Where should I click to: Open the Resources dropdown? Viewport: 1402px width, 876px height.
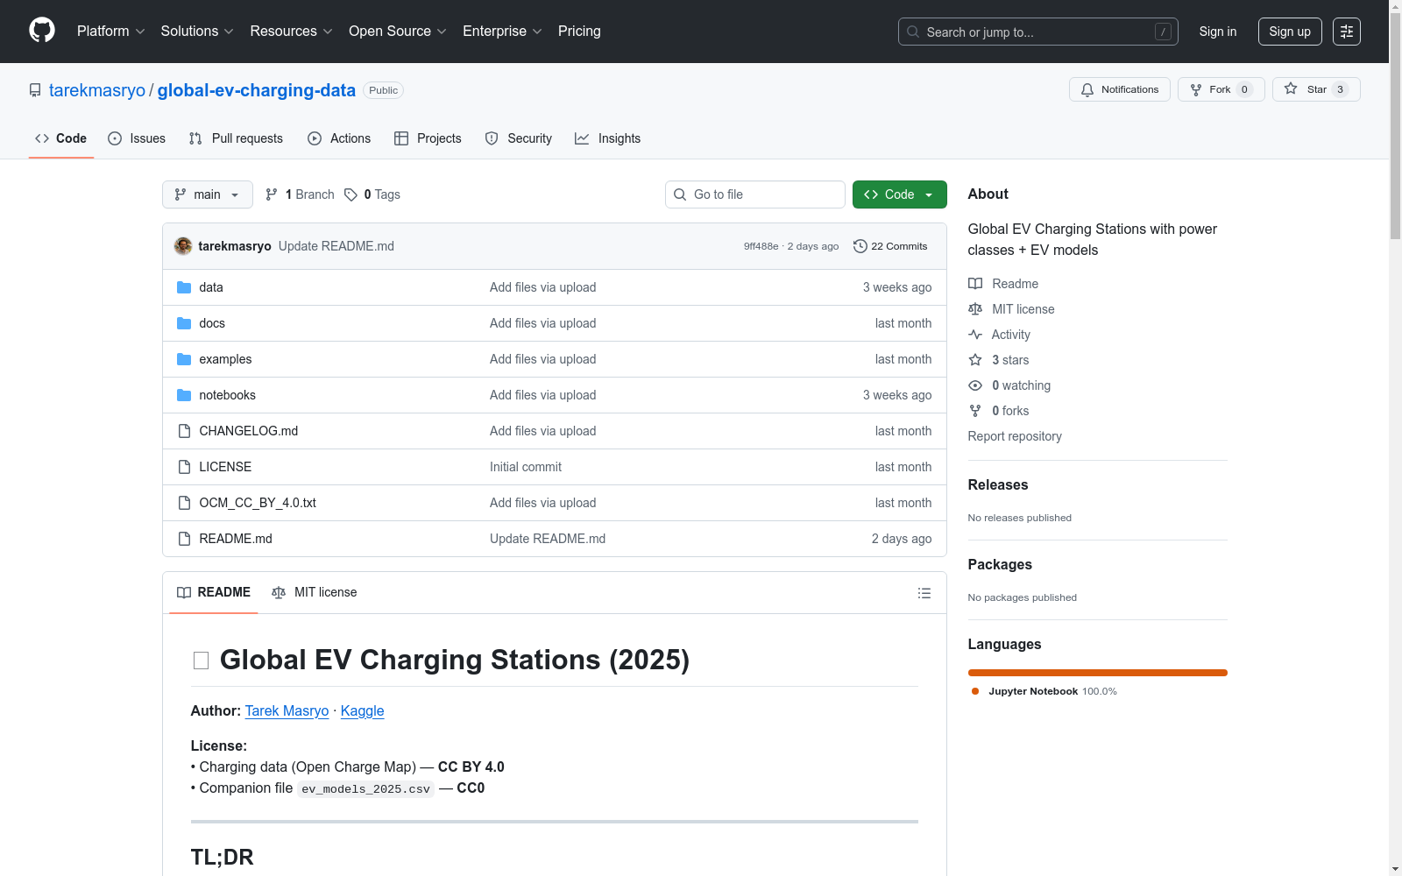click(291, 32)
